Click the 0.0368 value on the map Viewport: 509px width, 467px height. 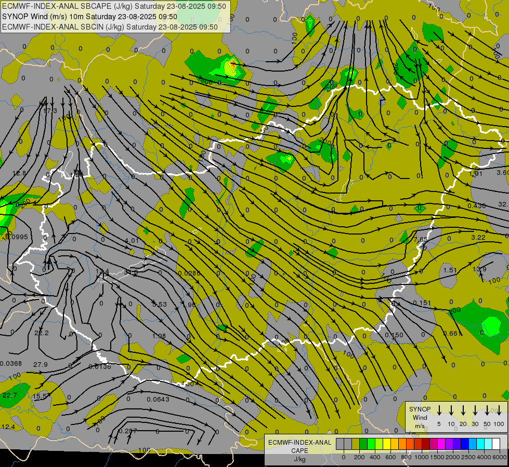pyautogui.click(x=11, y=364)
